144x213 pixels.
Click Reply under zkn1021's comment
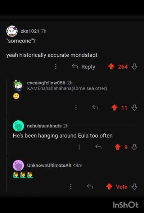[x=84, y=67]
